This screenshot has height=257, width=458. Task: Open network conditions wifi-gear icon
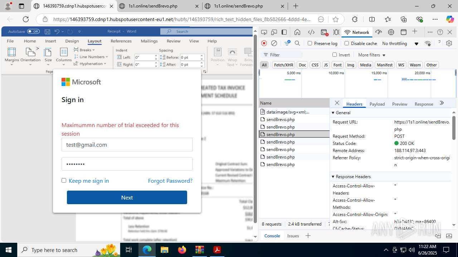point(428,44)
